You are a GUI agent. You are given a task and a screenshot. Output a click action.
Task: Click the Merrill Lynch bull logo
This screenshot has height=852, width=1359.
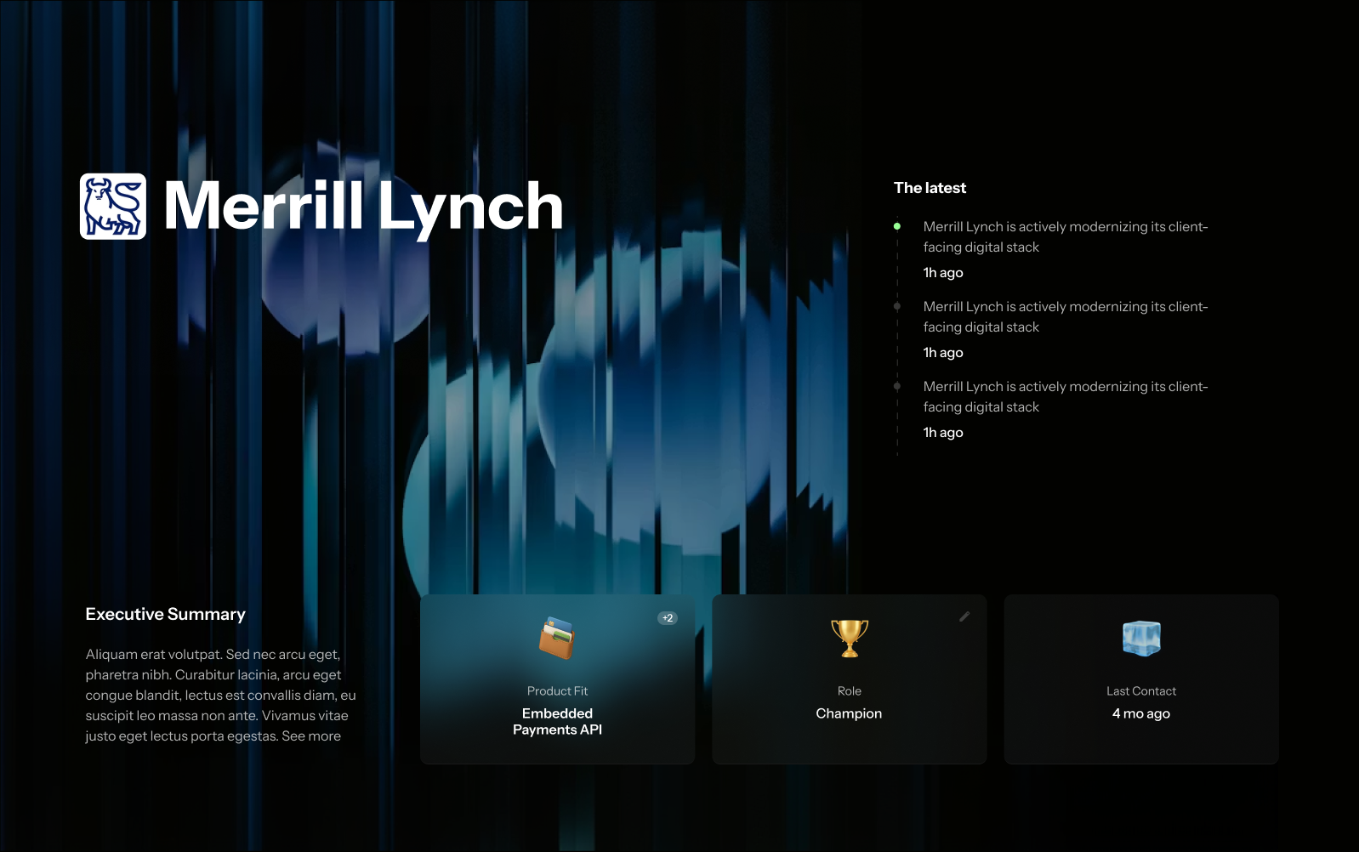[113, 207]
